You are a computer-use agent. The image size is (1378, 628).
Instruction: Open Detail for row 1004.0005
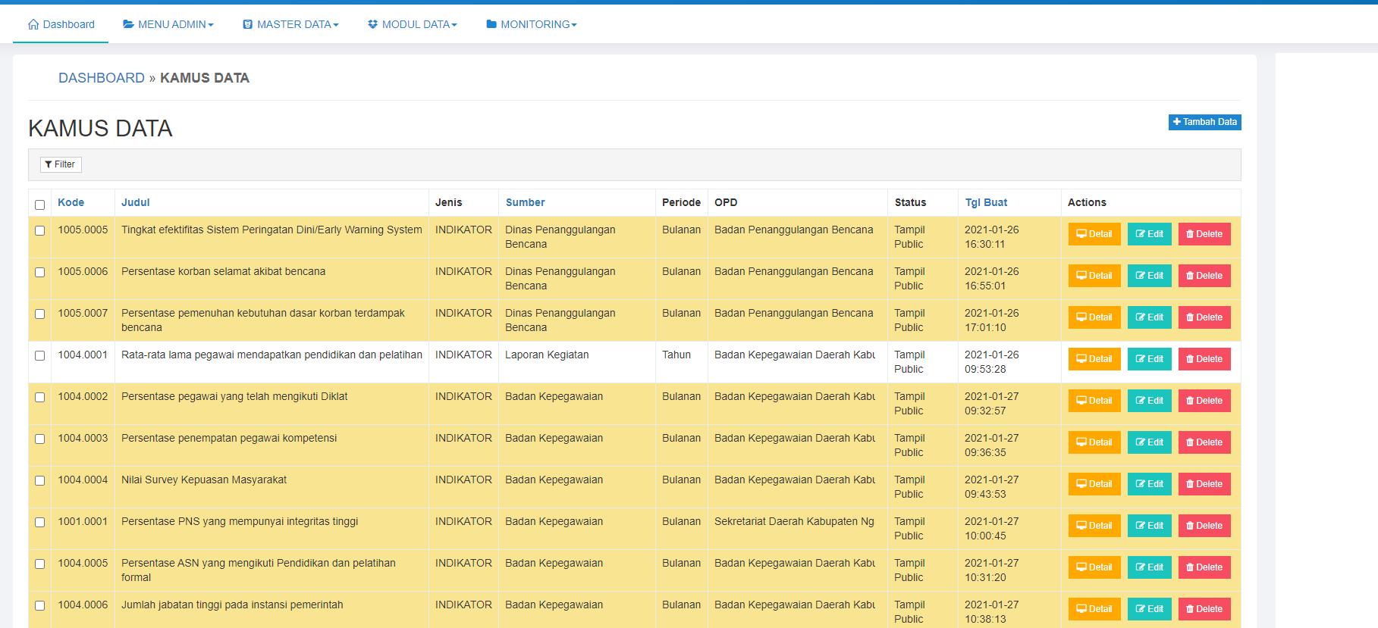point(1094,567)
